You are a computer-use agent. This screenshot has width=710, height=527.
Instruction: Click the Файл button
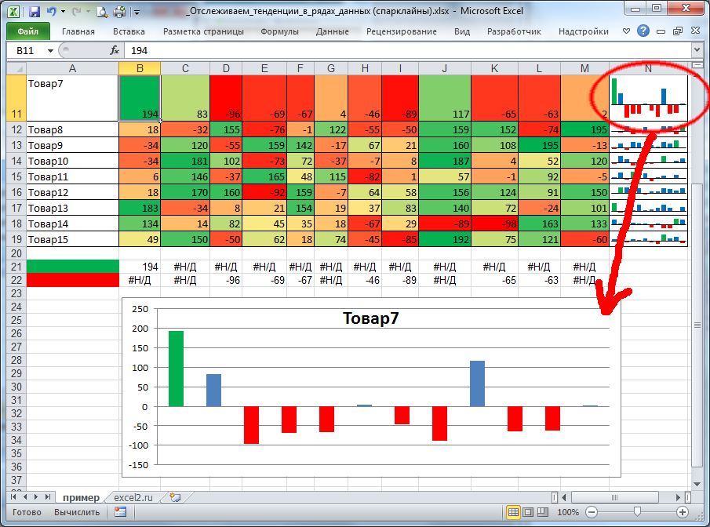click(27, 32)
